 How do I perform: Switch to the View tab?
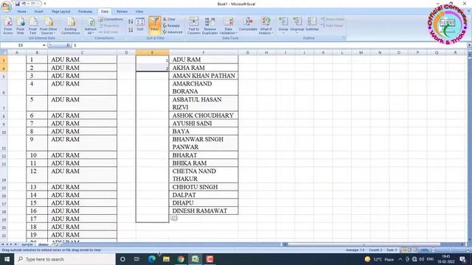click(x=139, y=12)
